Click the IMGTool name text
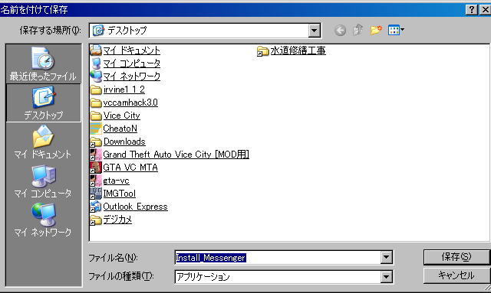This screenshot has height=293, width=491. click(x=120, y=194)
